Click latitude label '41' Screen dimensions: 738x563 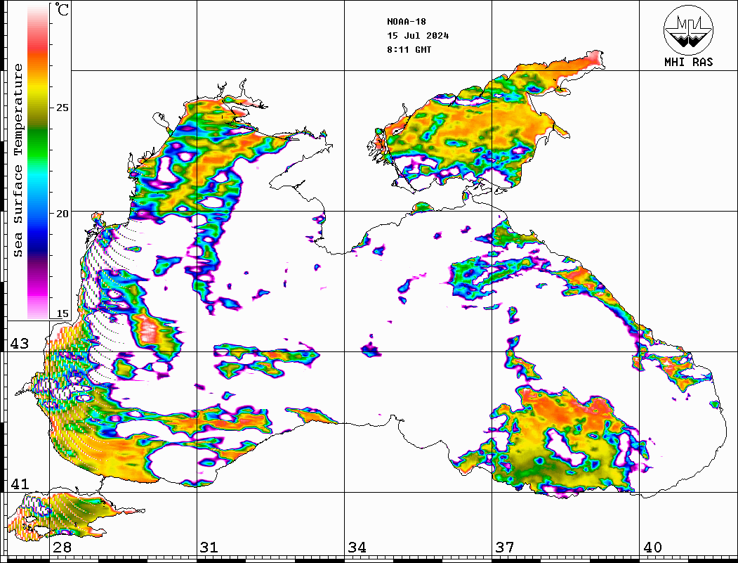tap(19, 484)
